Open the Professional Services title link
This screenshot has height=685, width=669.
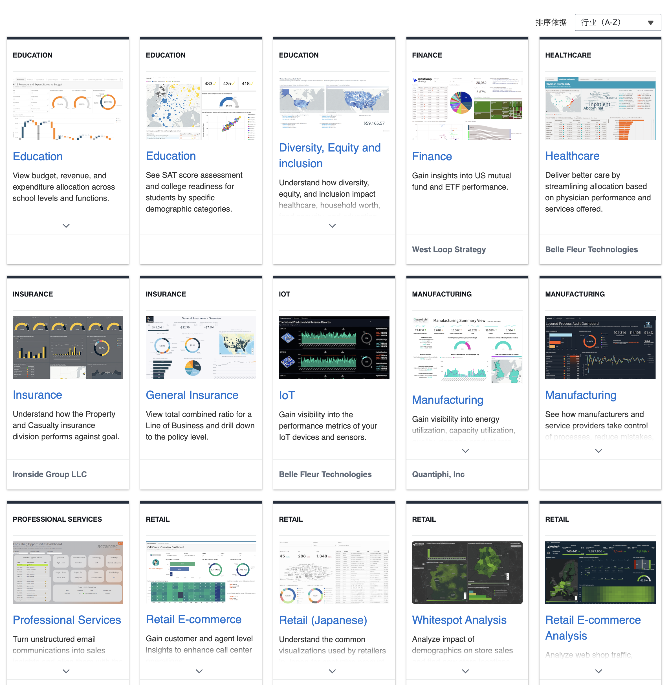tap(67, 620)
